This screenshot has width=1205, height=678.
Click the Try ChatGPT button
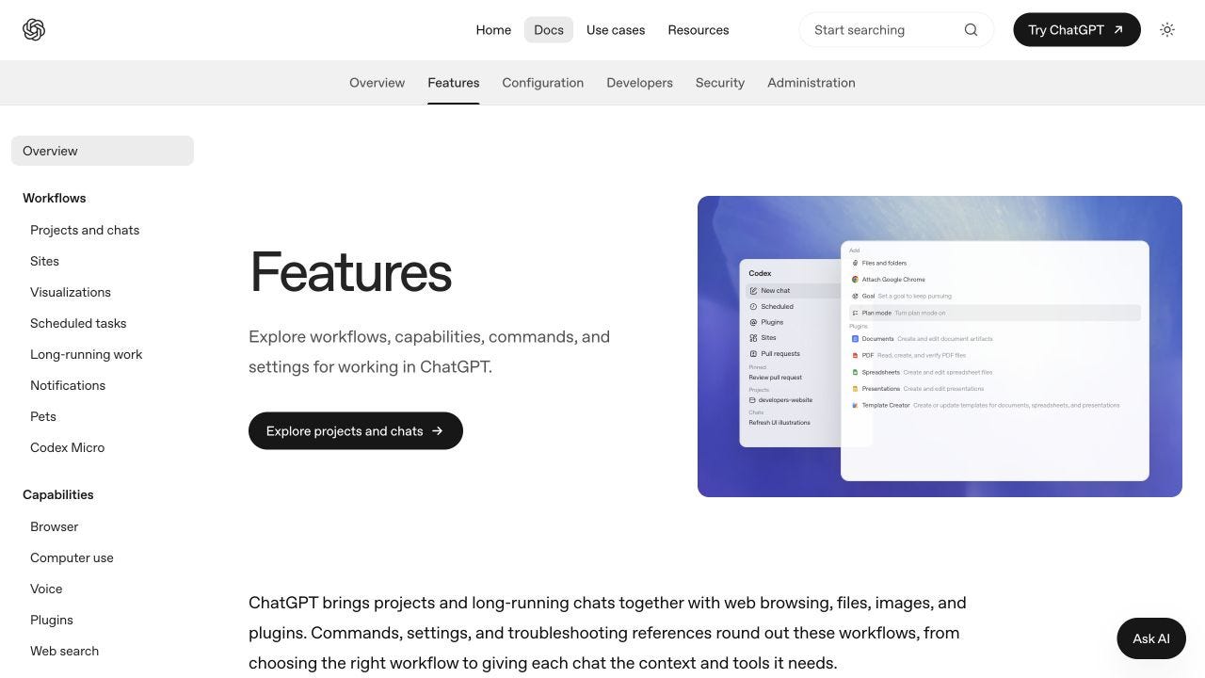point(1077,30)
